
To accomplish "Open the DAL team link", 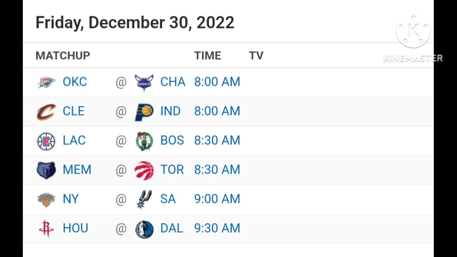I will [171, 228].
